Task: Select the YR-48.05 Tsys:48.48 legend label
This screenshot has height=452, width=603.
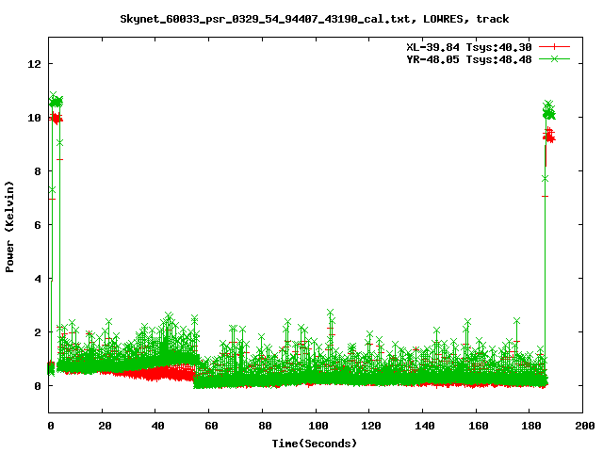Action: point(469,59)
